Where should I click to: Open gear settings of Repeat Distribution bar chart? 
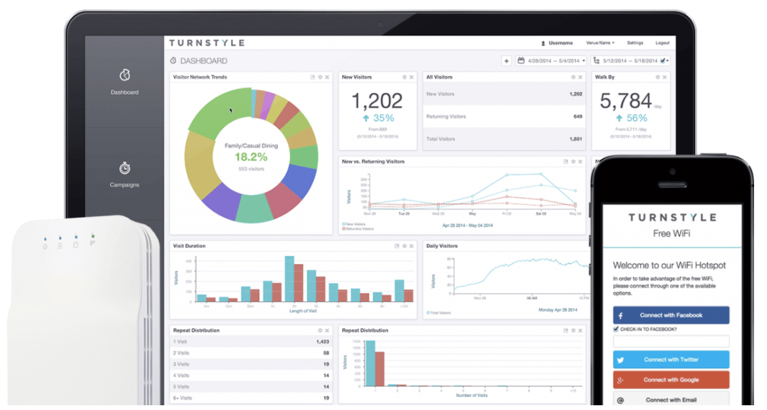pos(573,331)
